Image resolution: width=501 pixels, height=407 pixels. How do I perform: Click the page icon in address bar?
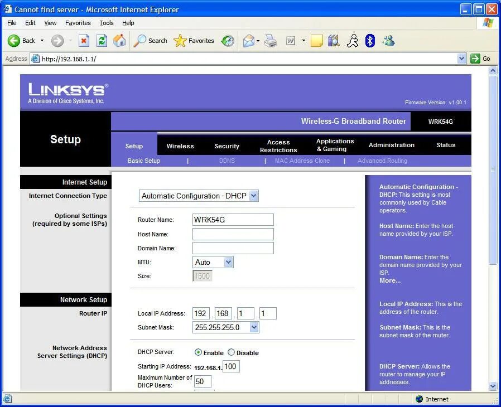pyautogui.click(x=36, y=59)
